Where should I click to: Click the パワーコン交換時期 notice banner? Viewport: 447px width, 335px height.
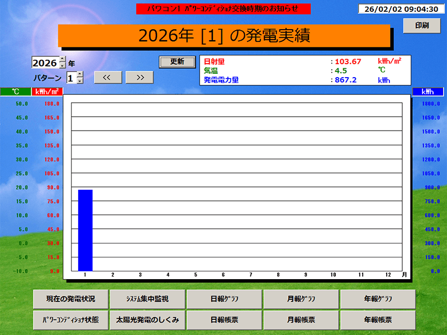(x=225, y=7)
